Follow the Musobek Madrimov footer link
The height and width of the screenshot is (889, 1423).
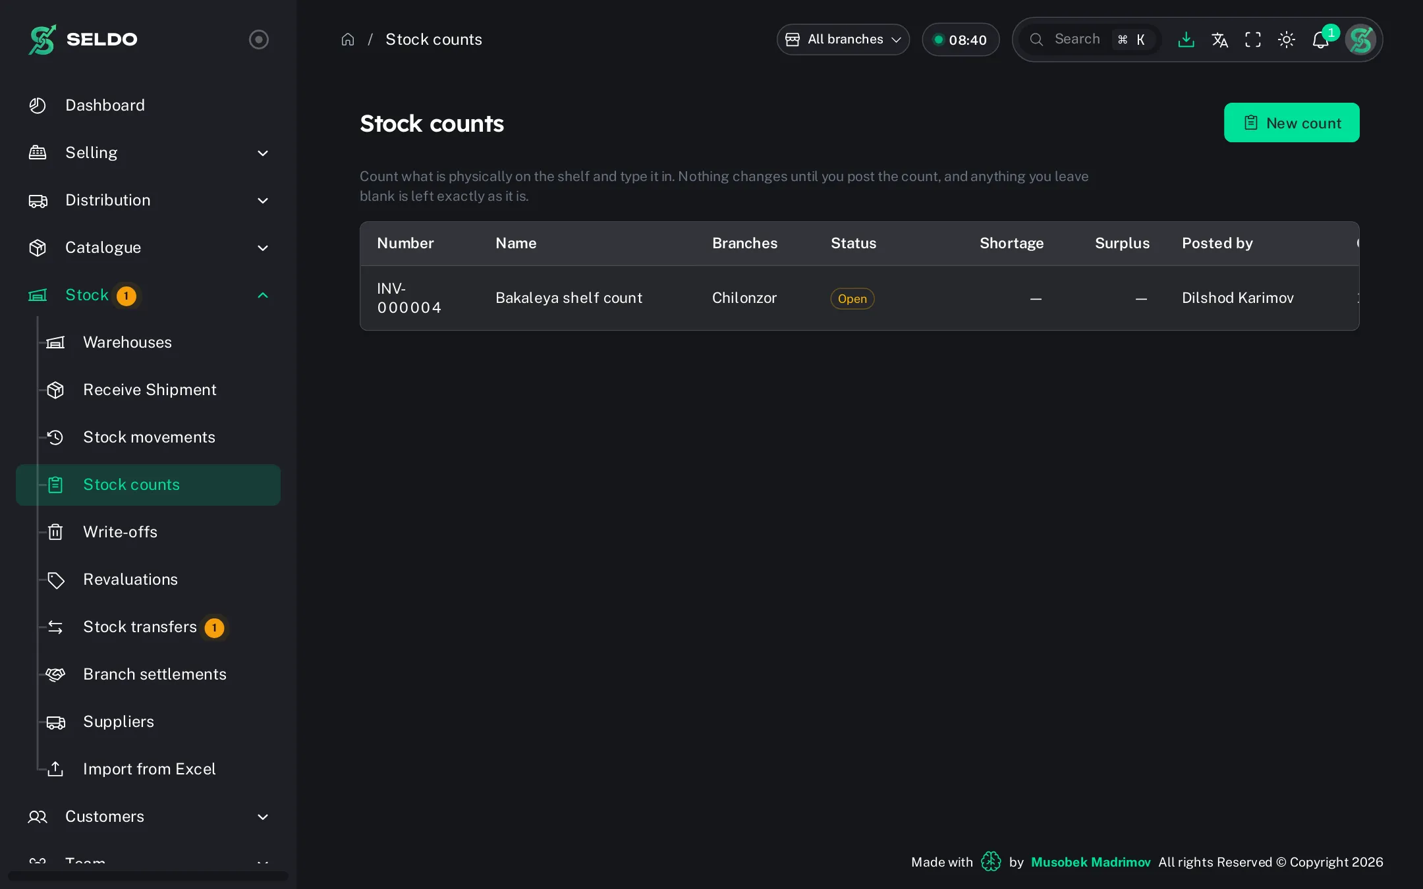[1090, 862]
